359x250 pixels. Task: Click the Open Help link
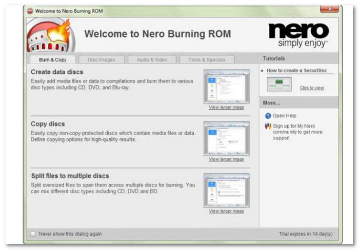pos(284,116)
